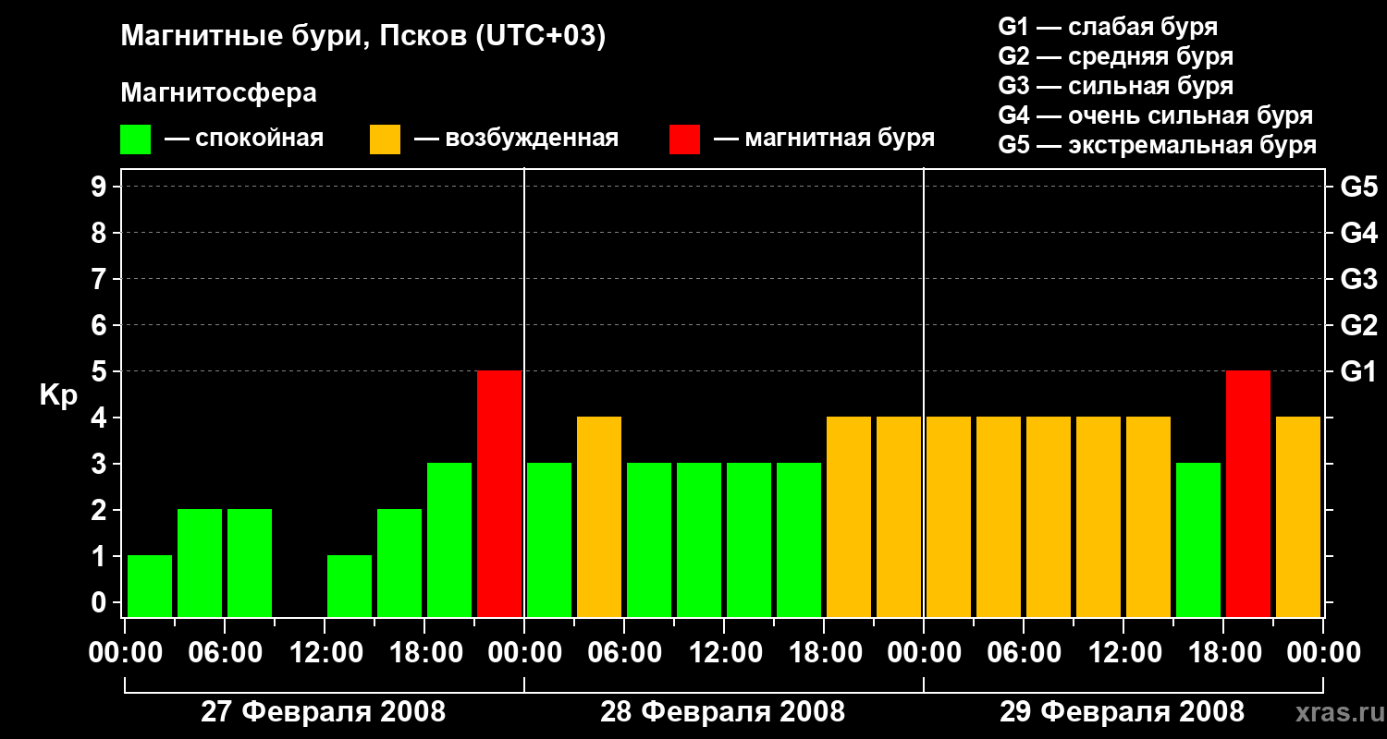1387x739 pixels.
Task: Click the red Kp 5 bar on 27 February
Action: point(499,493)
